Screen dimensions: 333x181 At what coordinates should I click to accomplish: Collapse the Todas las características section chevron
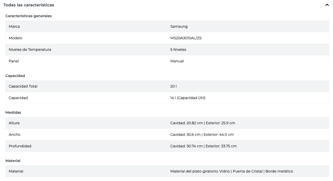click(x=327, y=5)
